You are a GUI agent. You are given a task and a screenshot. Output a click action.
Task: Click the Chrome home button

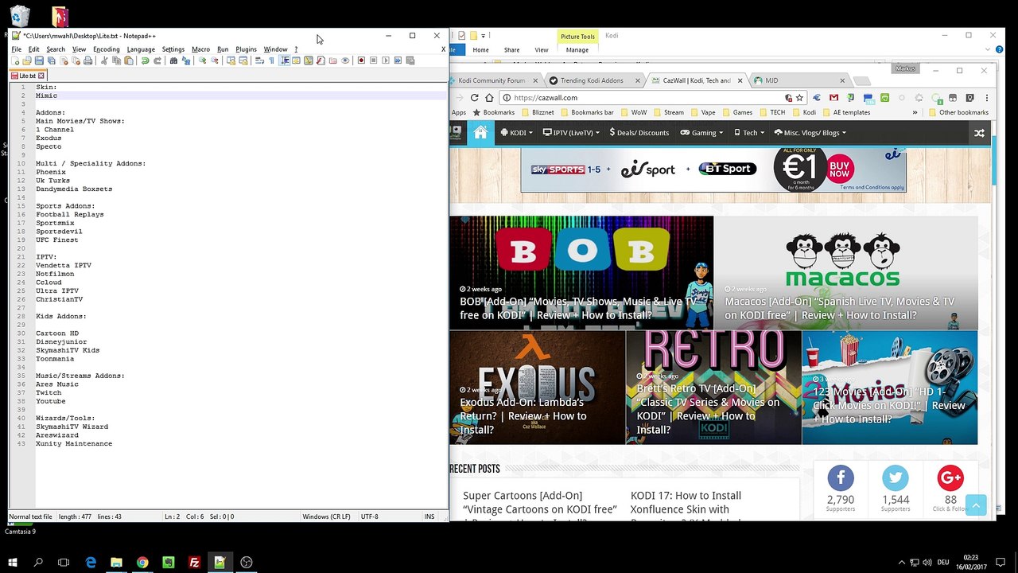(489, 98)
